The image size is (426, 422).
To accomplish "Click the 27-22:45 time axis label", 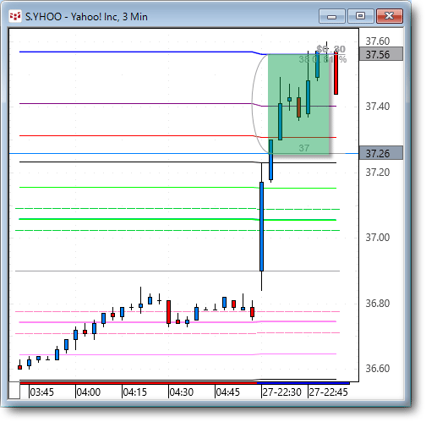I will click(x=328, y=392).
